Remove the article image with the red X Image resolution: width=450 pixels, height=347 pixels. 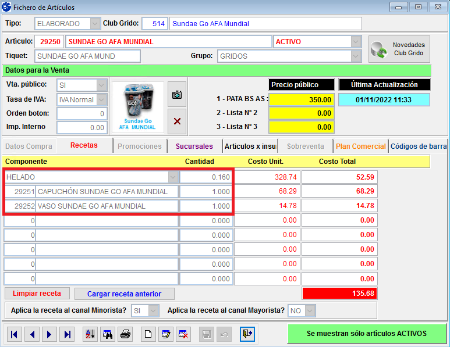[177, 121]
